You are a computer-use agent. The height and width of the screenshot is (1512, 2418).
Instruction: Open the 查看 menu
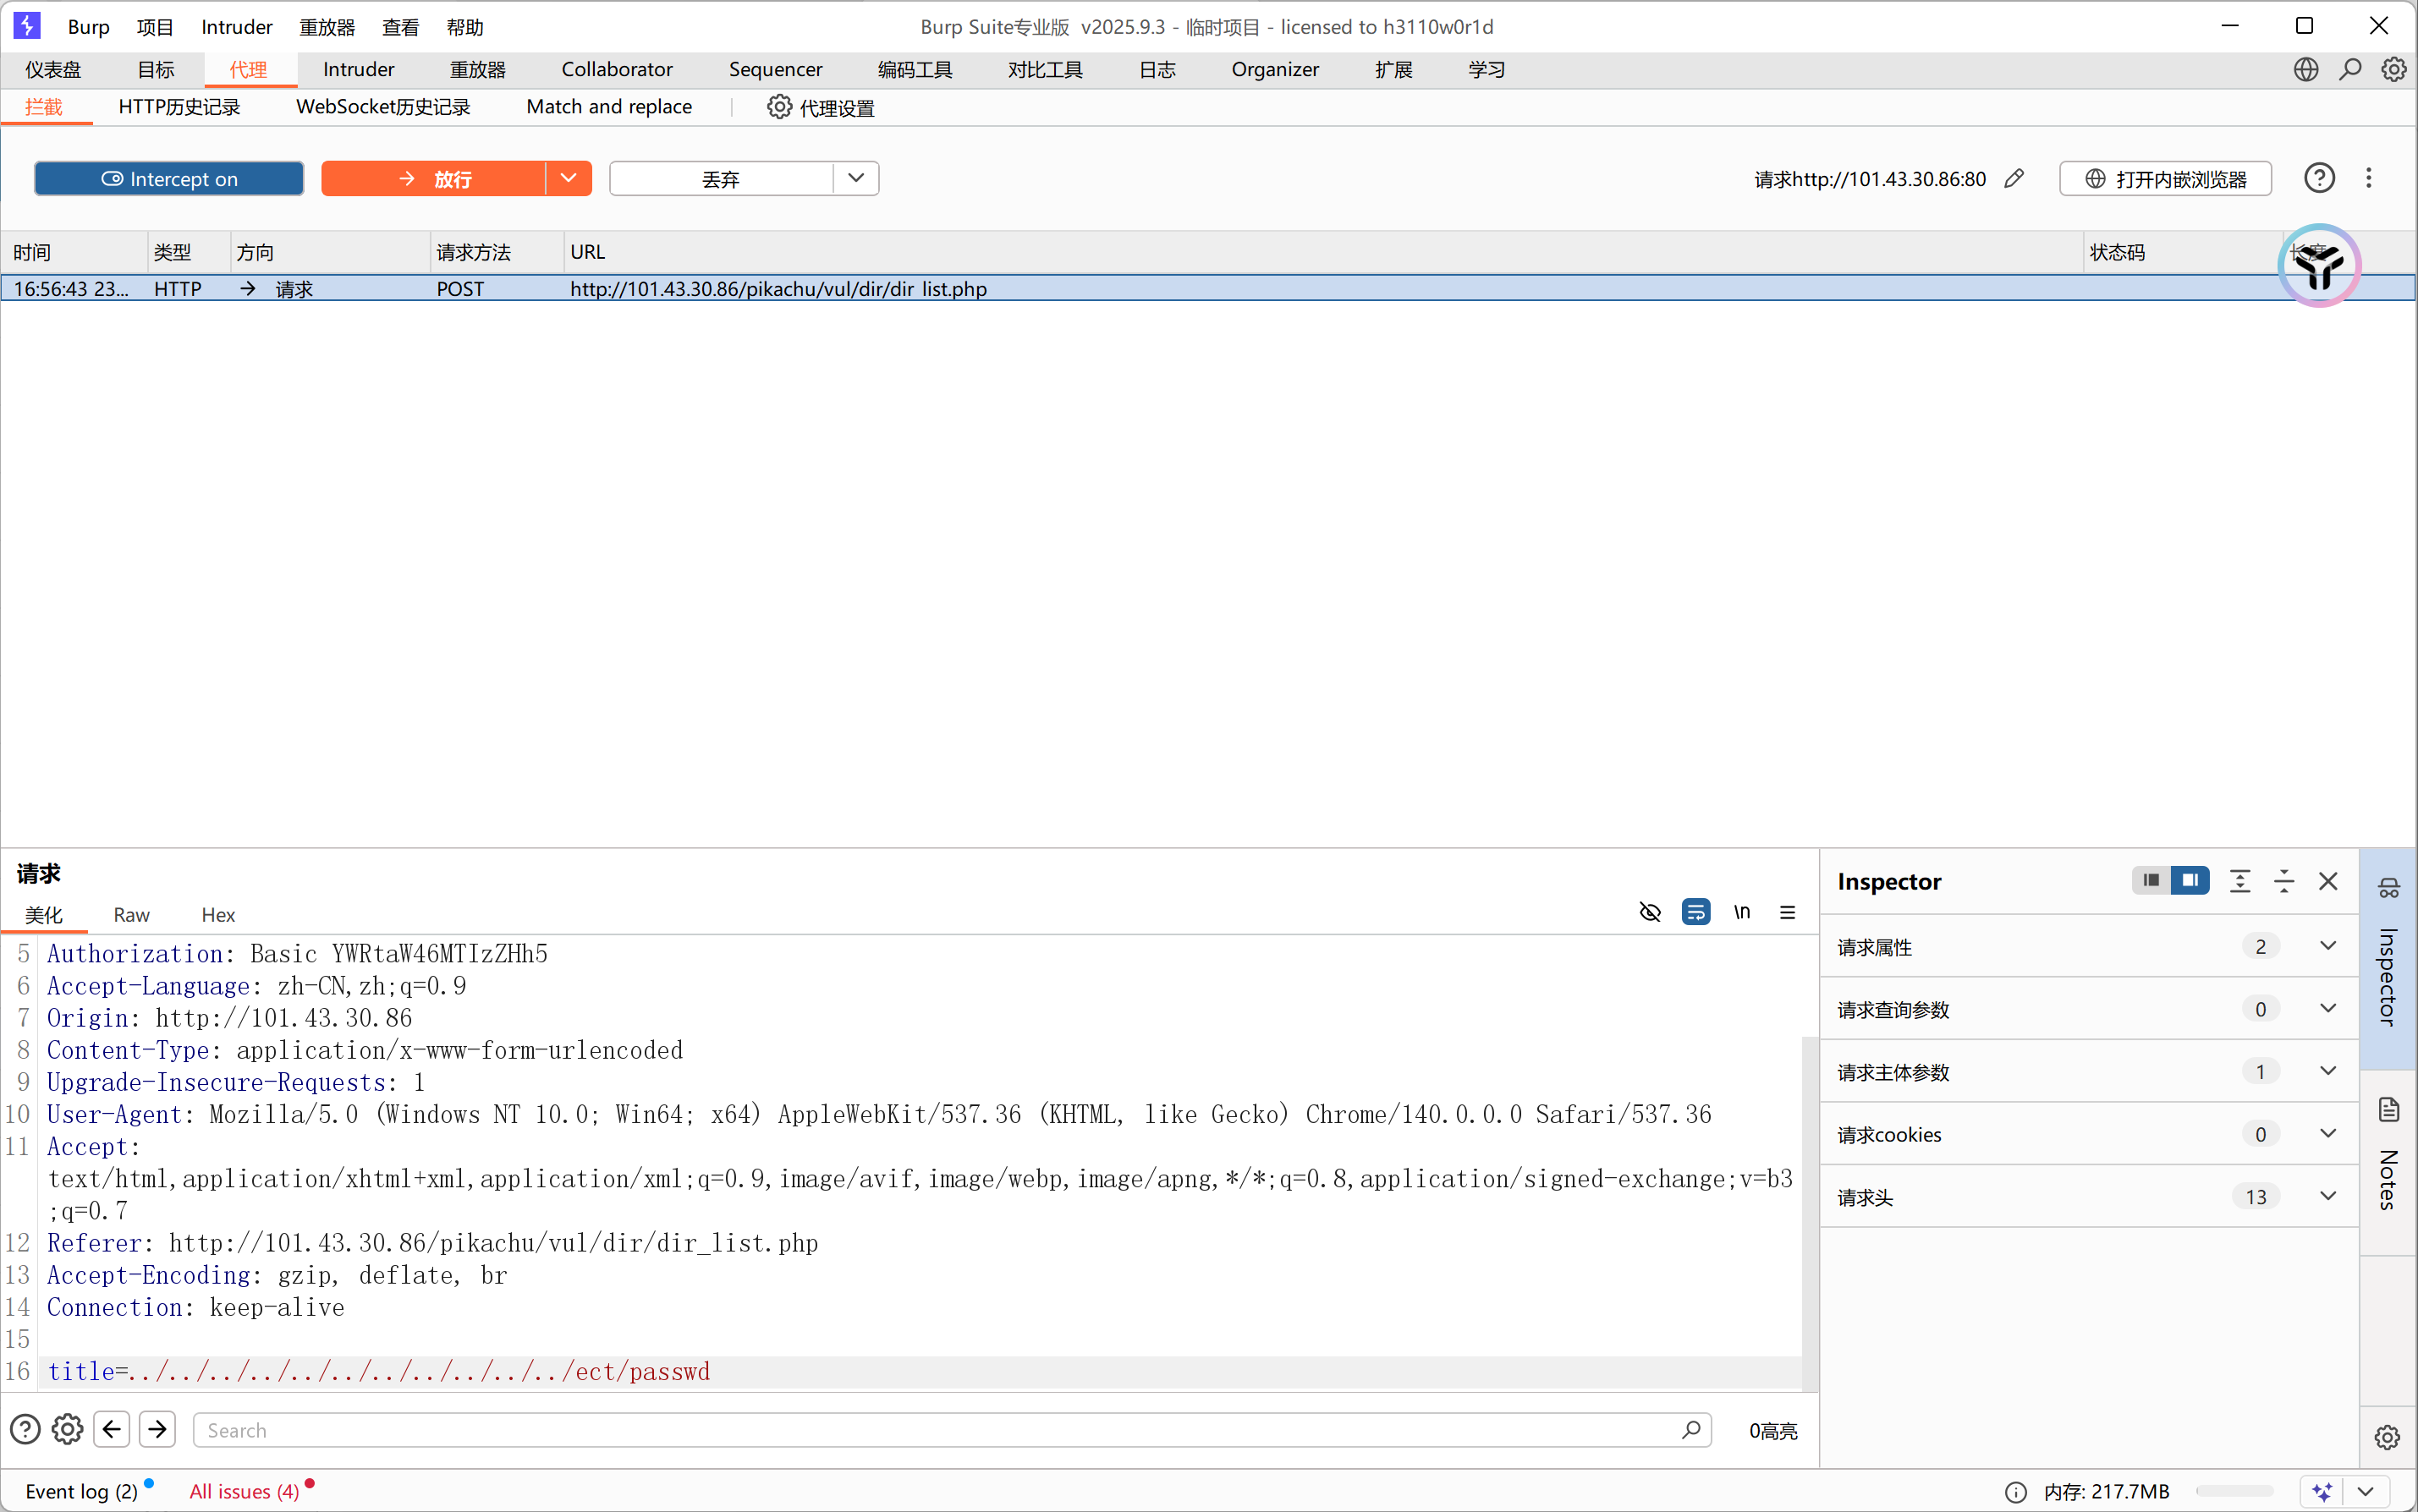pyautogui.click(x=401, y=27)
